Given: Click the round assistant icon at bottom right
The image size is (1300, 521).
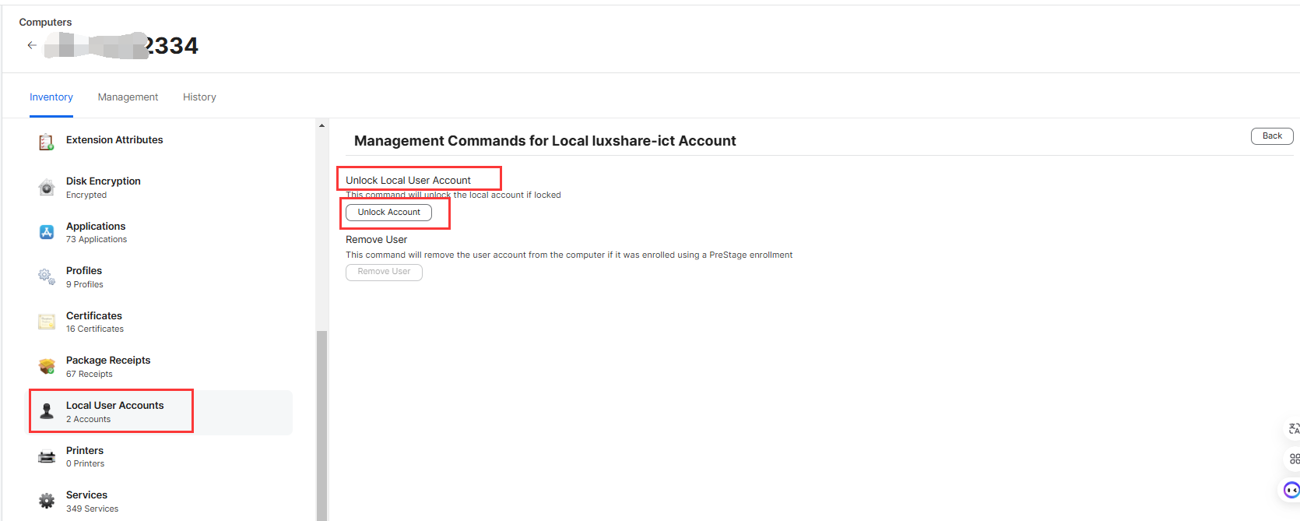Looking at the screenshot, I should 1291,490.
